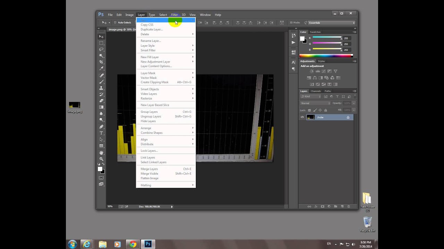Expand the Layer Style submenu
This screenshot has width=444, height=249.
click(x=166, y=46)
